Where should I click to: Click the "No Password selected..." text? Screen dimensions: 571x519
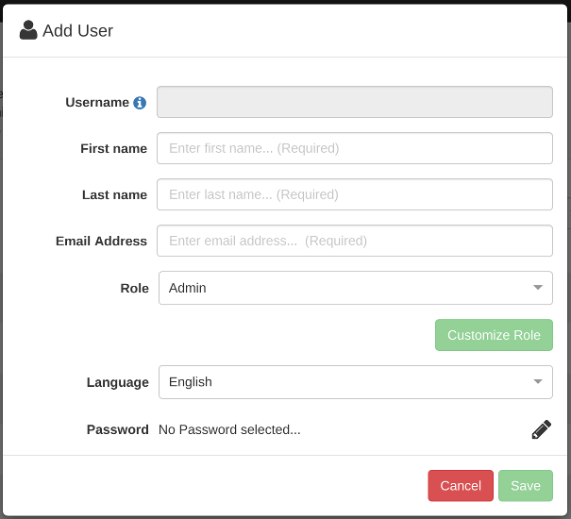[x=229, y=429]
